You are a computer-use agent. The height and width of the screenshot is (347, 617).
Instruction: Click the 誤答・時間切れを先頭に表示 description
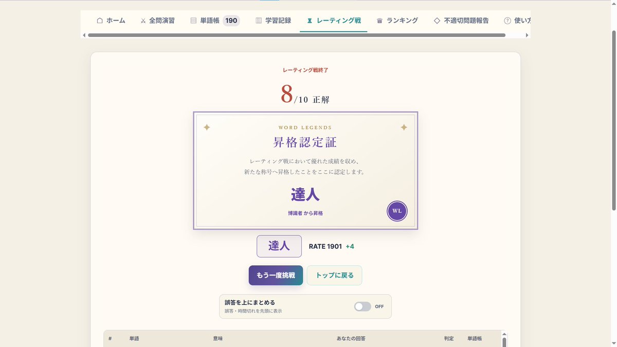click(253, 311)
